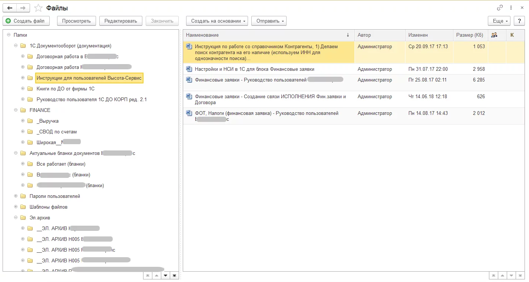Collapse the FINANCE folder
The image size is (529, 282).
(x=16, y=110)
